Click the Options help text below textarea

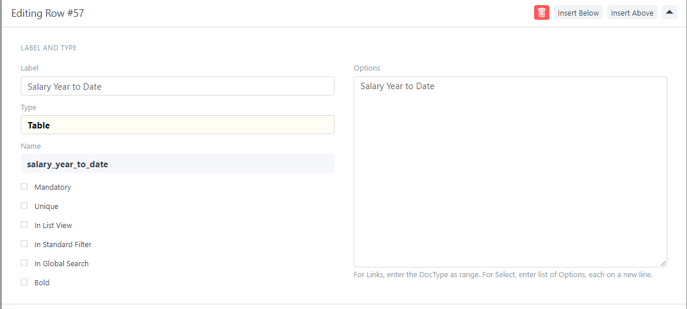pyautogui.click(x=503, y=275)
